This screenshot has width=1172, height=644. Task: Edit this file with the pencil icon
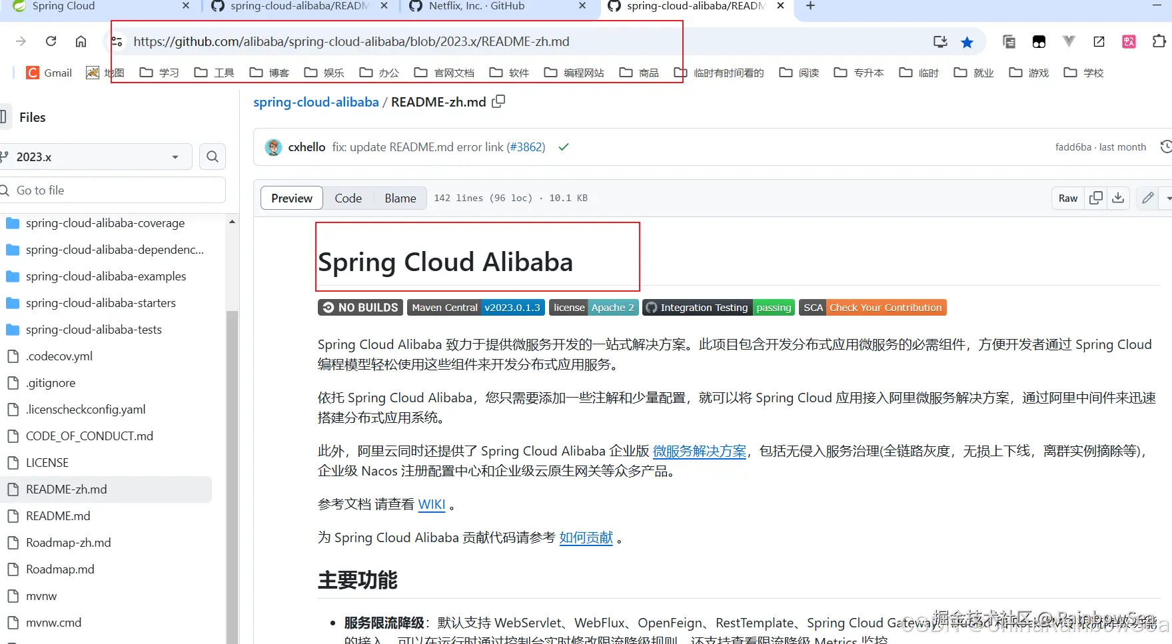pos(1148,198)
